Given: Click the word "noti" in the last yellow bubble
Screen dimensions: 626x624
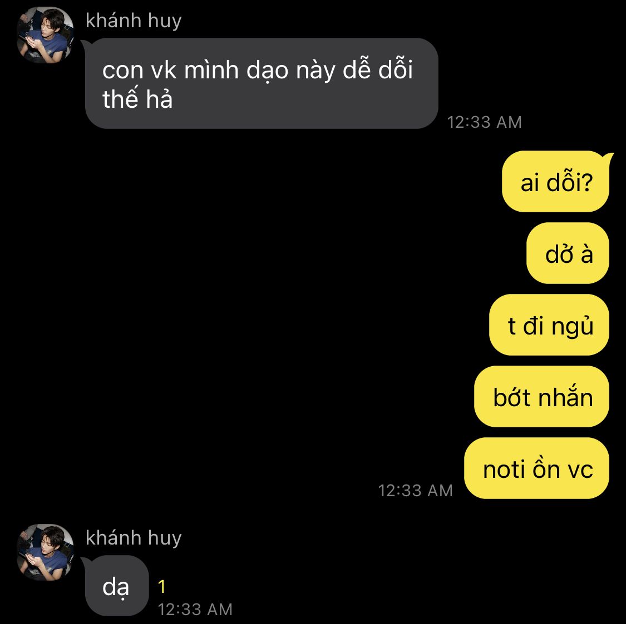Looking at the screenshot, I should click(504, 470).
